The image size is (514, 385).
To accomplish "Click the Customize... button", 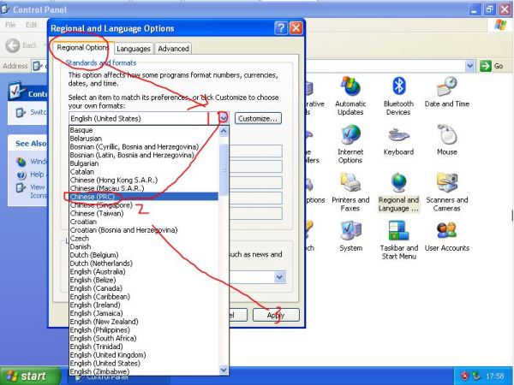I will [258, 119].
